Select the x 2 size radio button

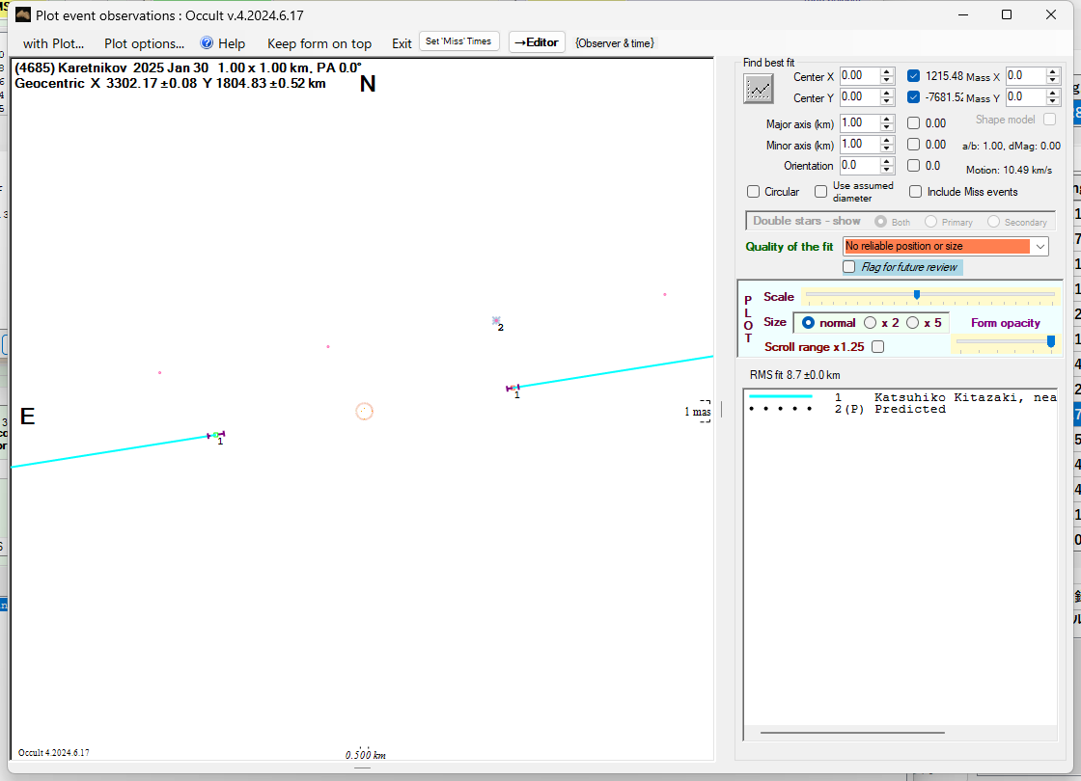point(871,323)
